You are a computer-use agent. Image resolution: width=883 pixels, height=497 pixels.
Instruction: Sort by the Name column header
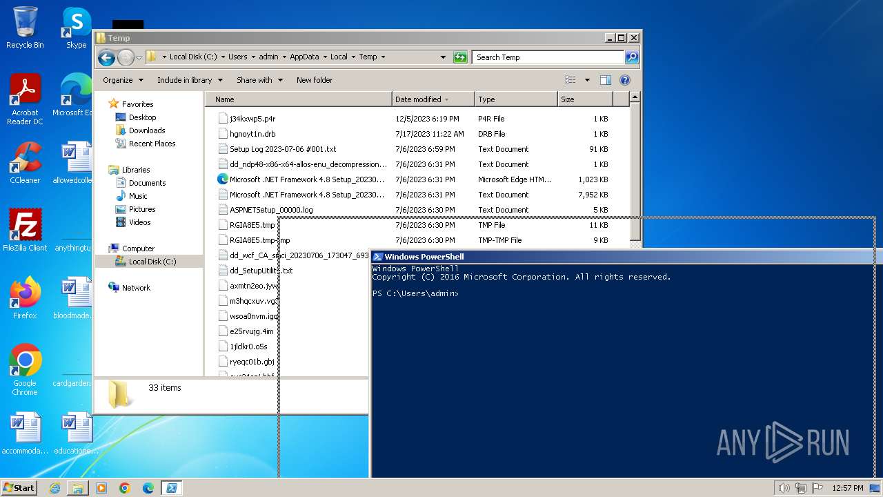pyautogui.click(x=299, y=99)
